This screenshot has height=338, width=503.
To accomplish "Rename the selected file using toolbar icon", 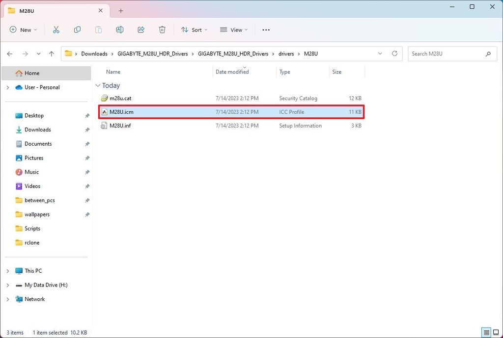I will pyautogui.click(x=119, y=30).
